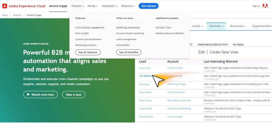Click the Edit view link
The image size is (272, 136).
click(x=201, y=52)
